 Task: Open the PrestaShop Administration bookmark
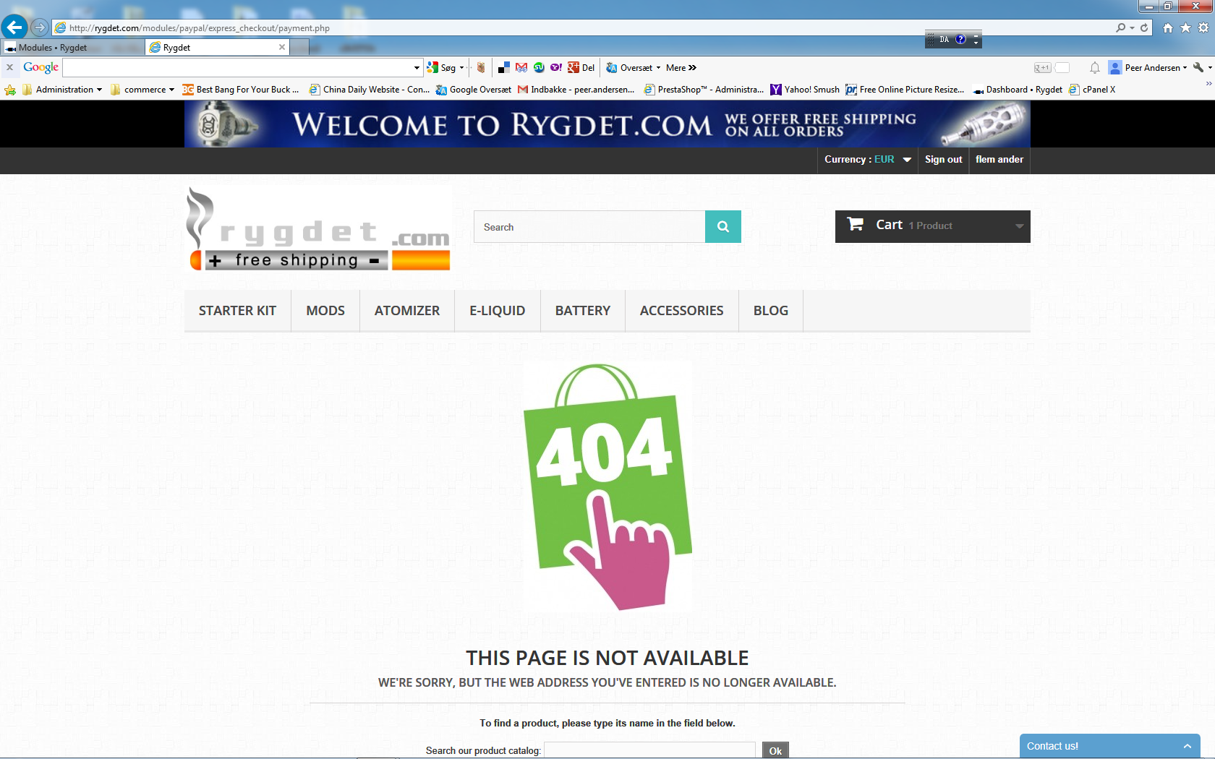pos(704,90)
